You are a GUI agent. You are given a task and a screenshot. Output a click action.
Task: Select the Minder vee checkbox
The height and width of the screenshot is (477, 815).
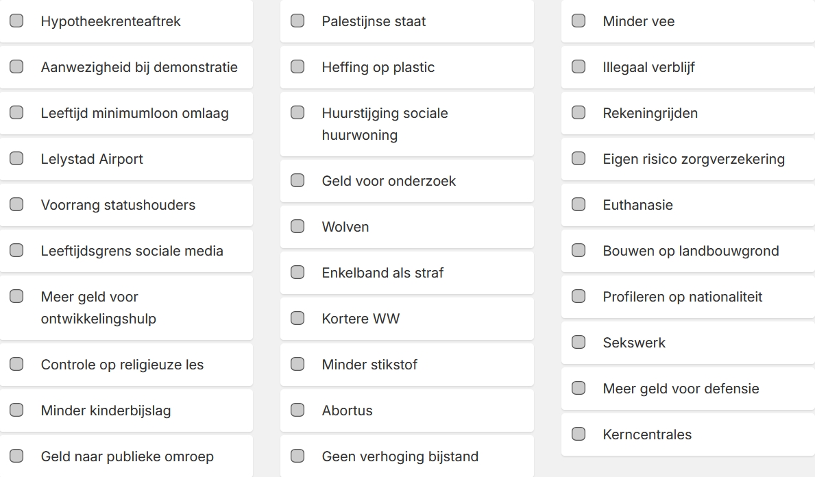click(579, 21)
